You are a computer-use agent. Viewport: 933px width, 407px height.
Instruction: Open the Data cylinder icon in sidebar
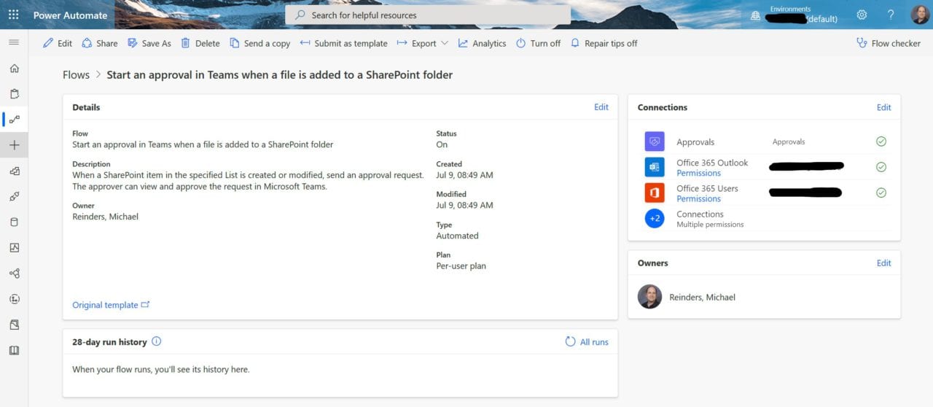click(x=14, y=222)
